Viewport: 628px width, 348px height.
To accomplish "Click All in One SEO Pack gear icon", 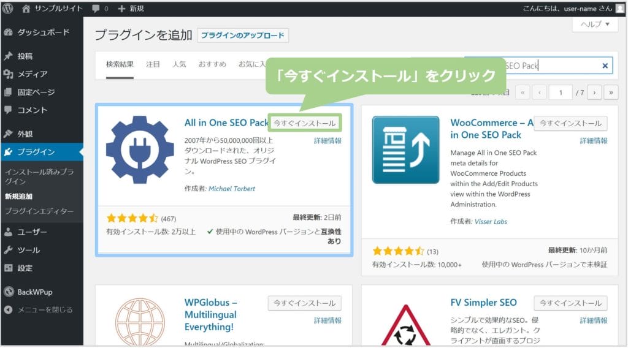I will click(140, 150).
